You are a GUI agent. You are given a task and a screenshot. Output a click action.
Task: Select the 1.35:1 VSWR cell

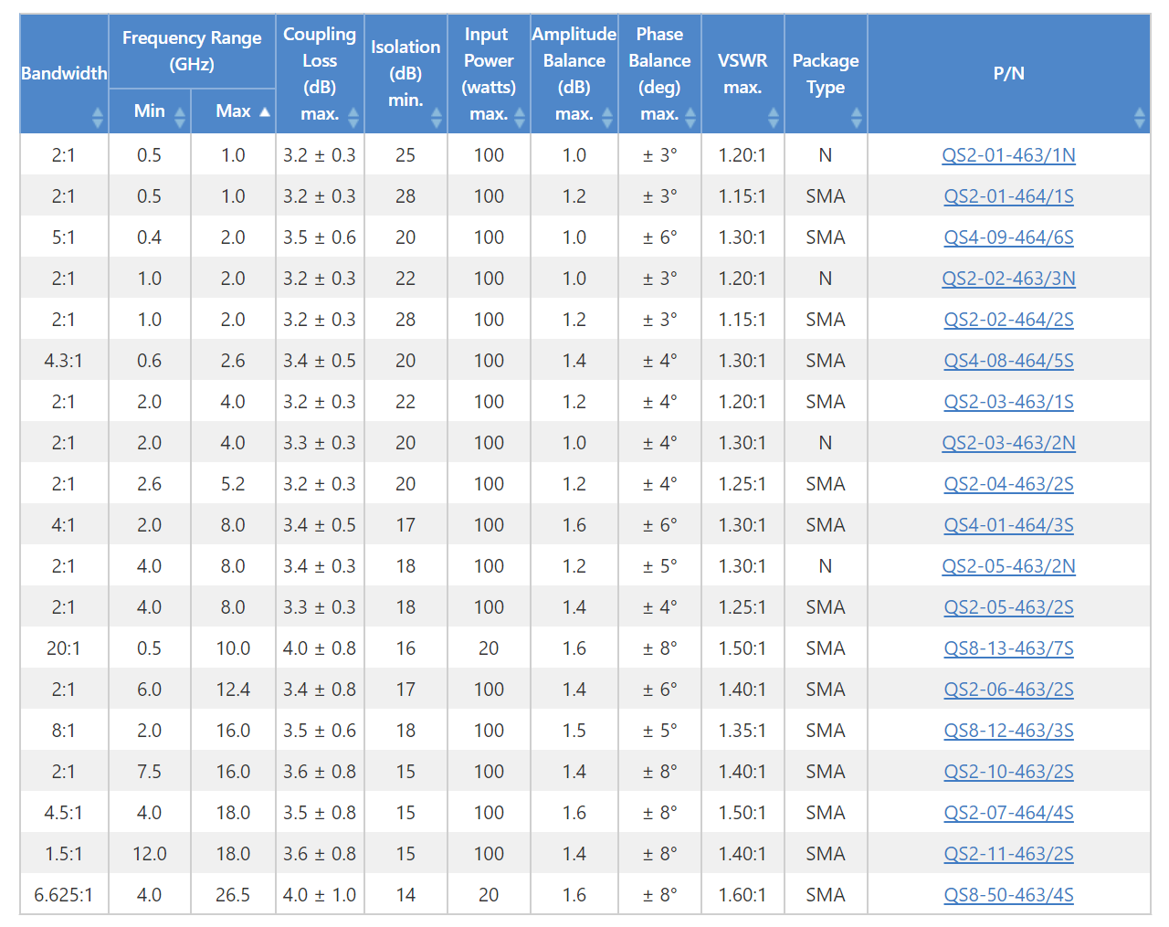(x=742, y=731)
